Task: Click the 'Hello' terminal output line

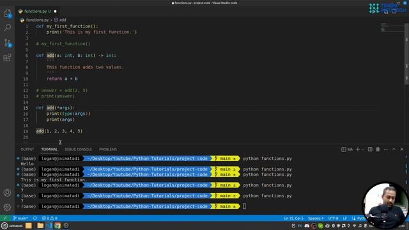Action: [x=27, y=164]
